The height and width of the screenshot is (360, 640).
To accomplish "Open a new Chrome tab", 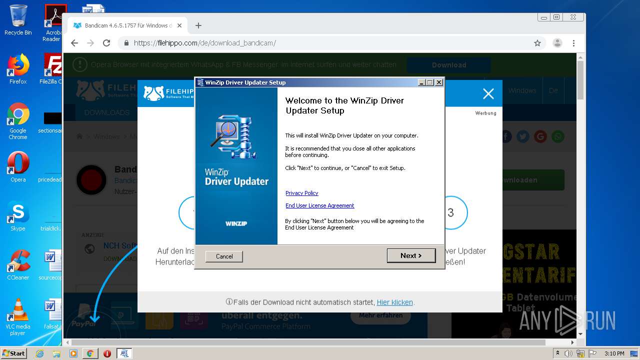I will pyautogui.click(x=198, y=25).
